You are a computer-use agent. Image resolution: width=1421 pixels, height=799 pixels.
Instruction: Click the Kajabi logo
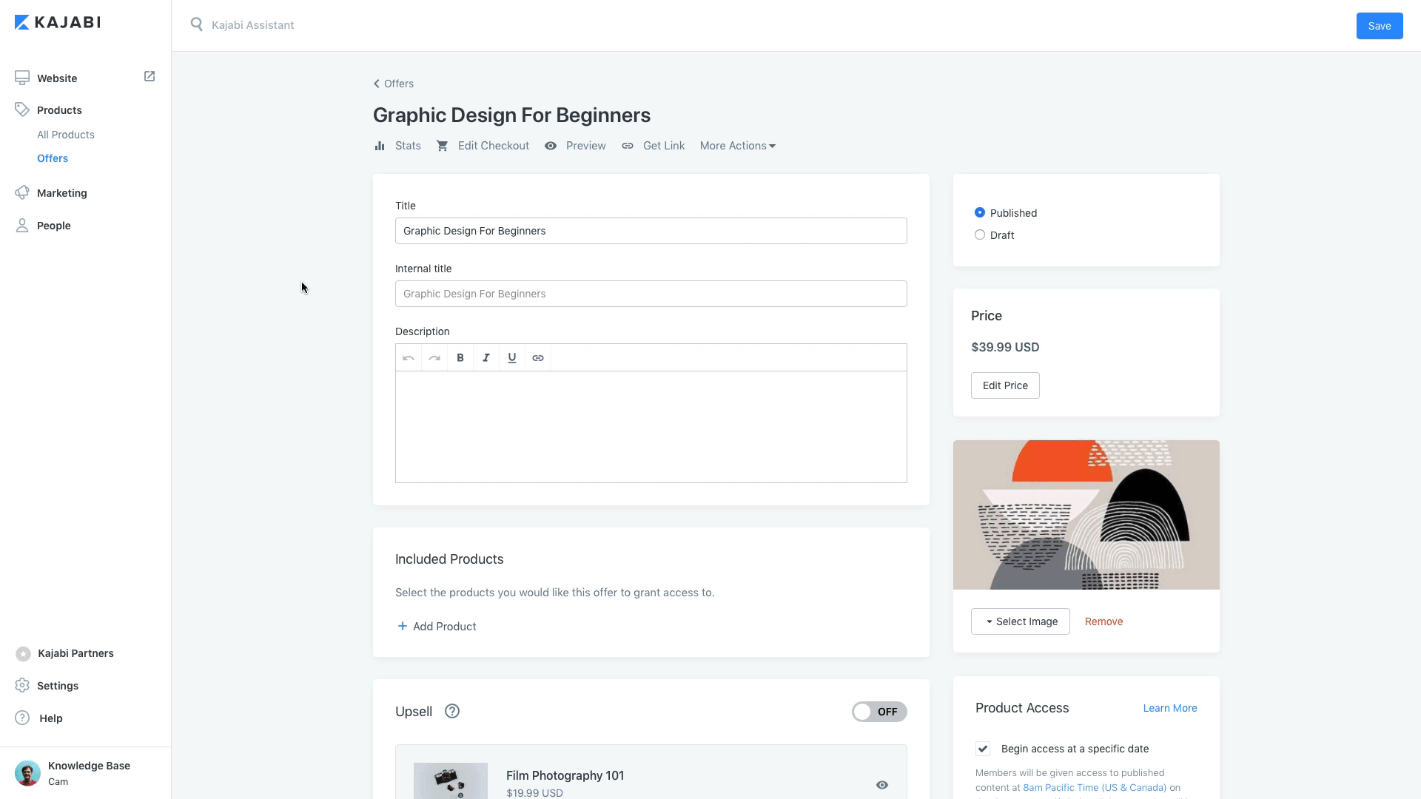point(58,22)
